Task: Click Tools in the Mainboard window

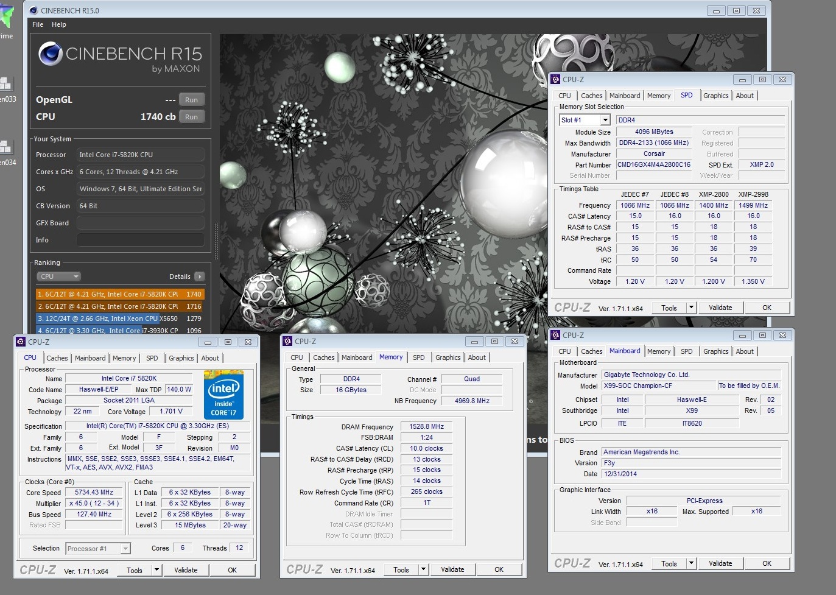Action: 669,563
